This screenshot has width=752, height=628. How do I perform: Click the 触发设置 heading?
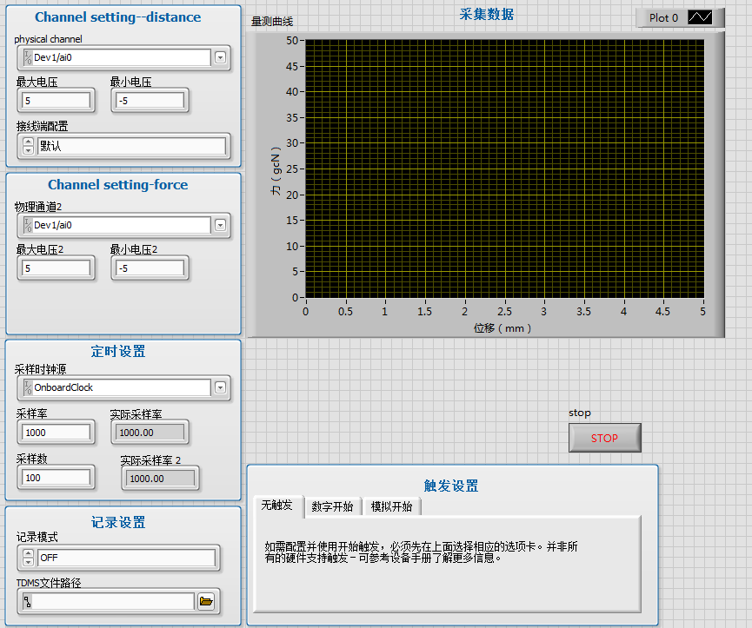coord(451,486)
